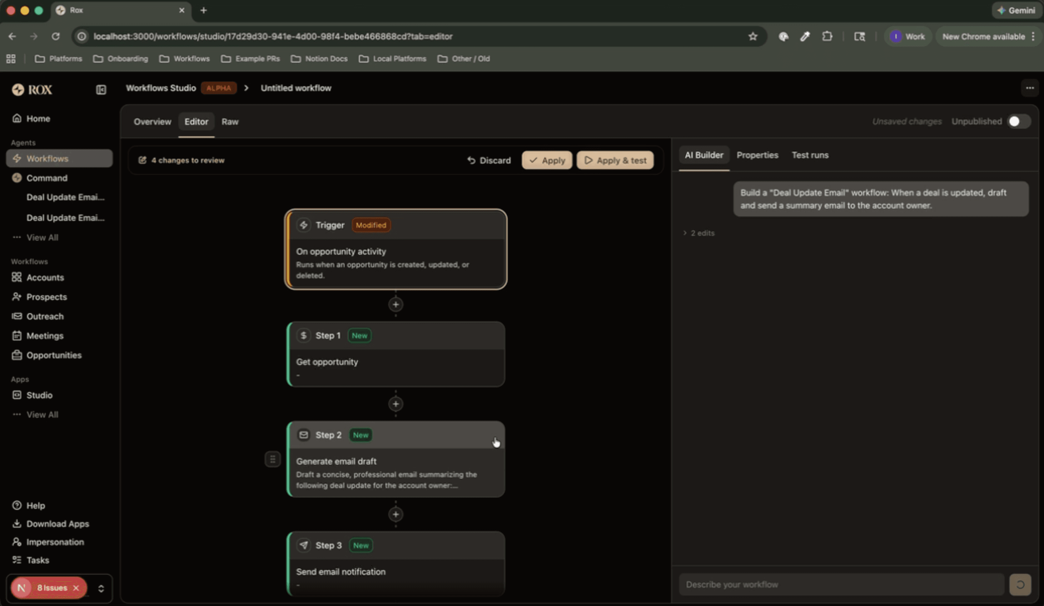Open the Accounts section

[x=45, y=277]
